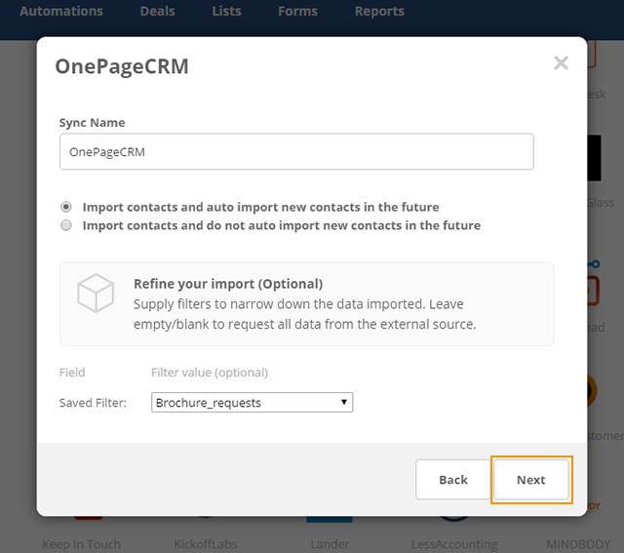Open the Deals menu
This screenshot has width=624, height=553.
[157, 11]
